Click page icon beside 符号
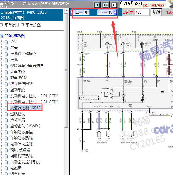 pos(6,48)
